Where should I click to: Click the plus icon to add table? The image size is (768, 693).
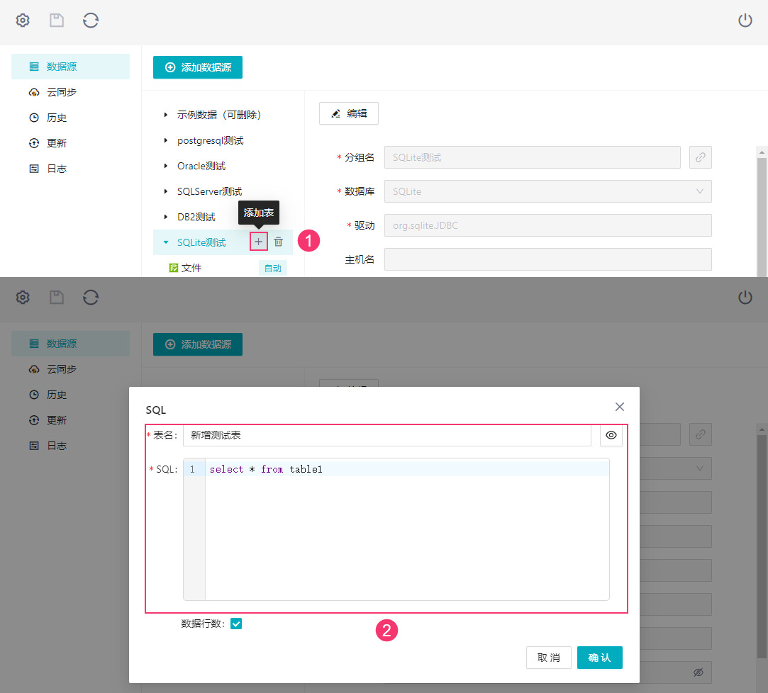(x=259, y=242)
